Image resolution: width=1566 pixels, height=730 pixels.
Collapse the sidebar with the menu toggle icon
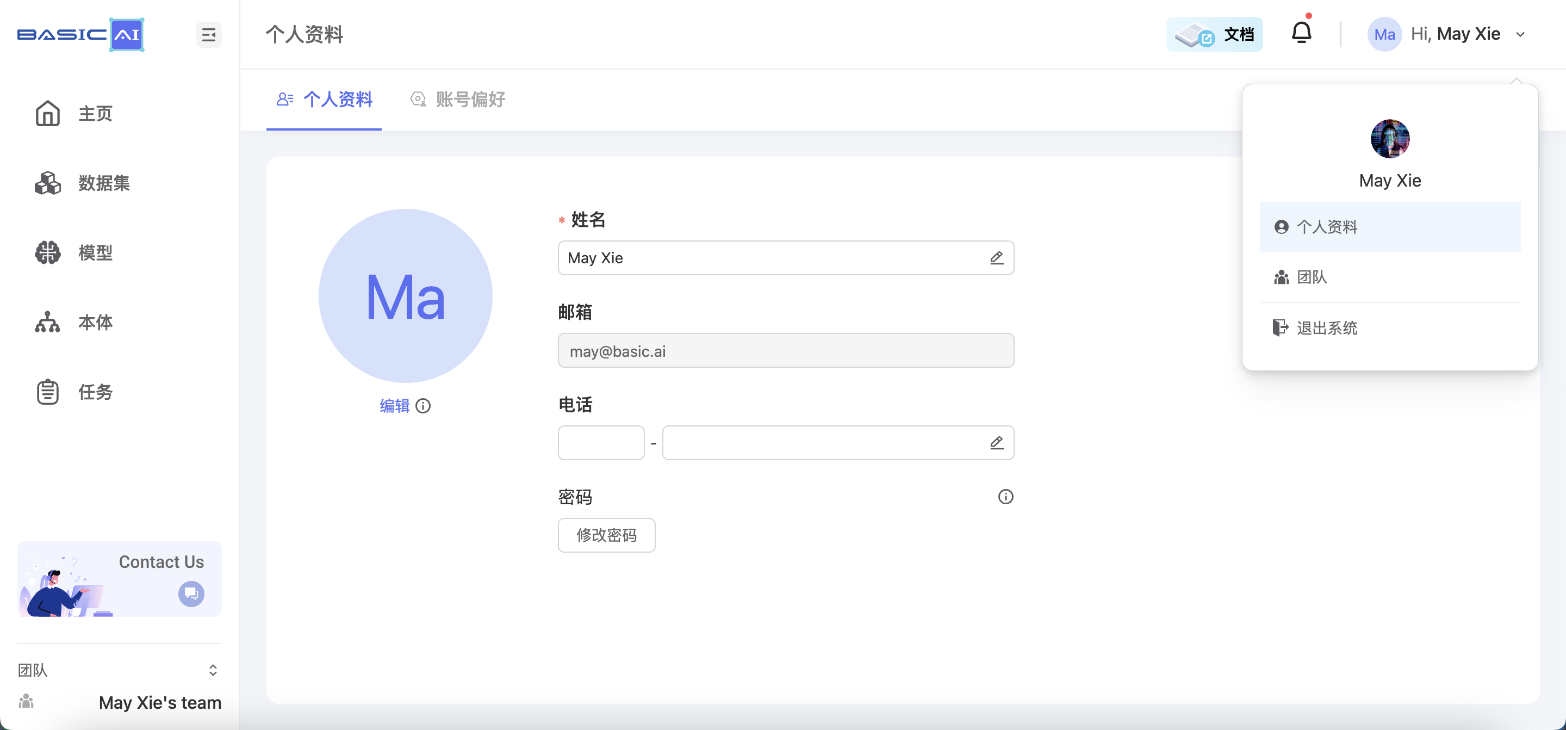(208, 35)
